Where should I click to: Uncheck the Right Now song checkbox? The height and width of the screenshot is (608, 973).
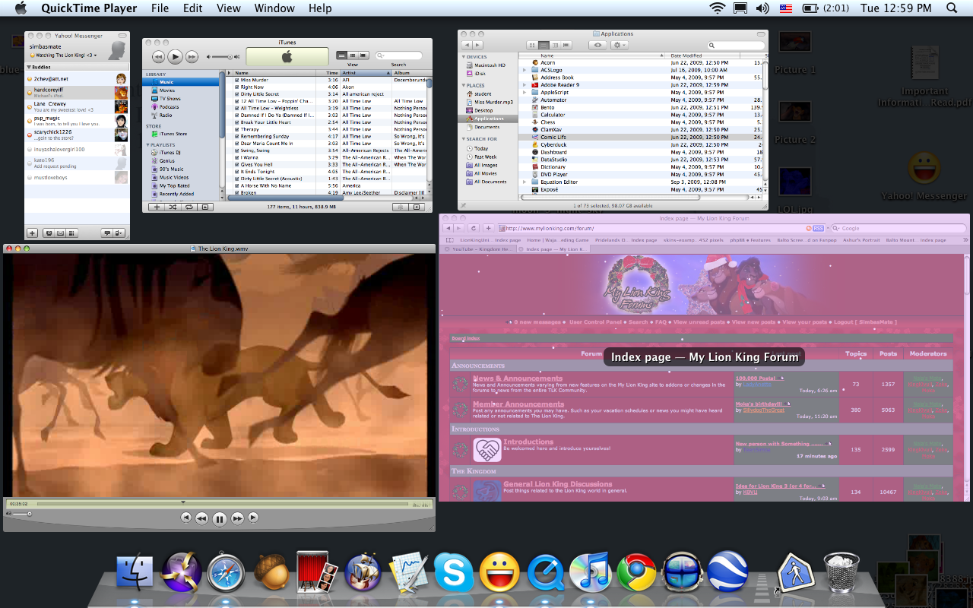tap(236, 87)
